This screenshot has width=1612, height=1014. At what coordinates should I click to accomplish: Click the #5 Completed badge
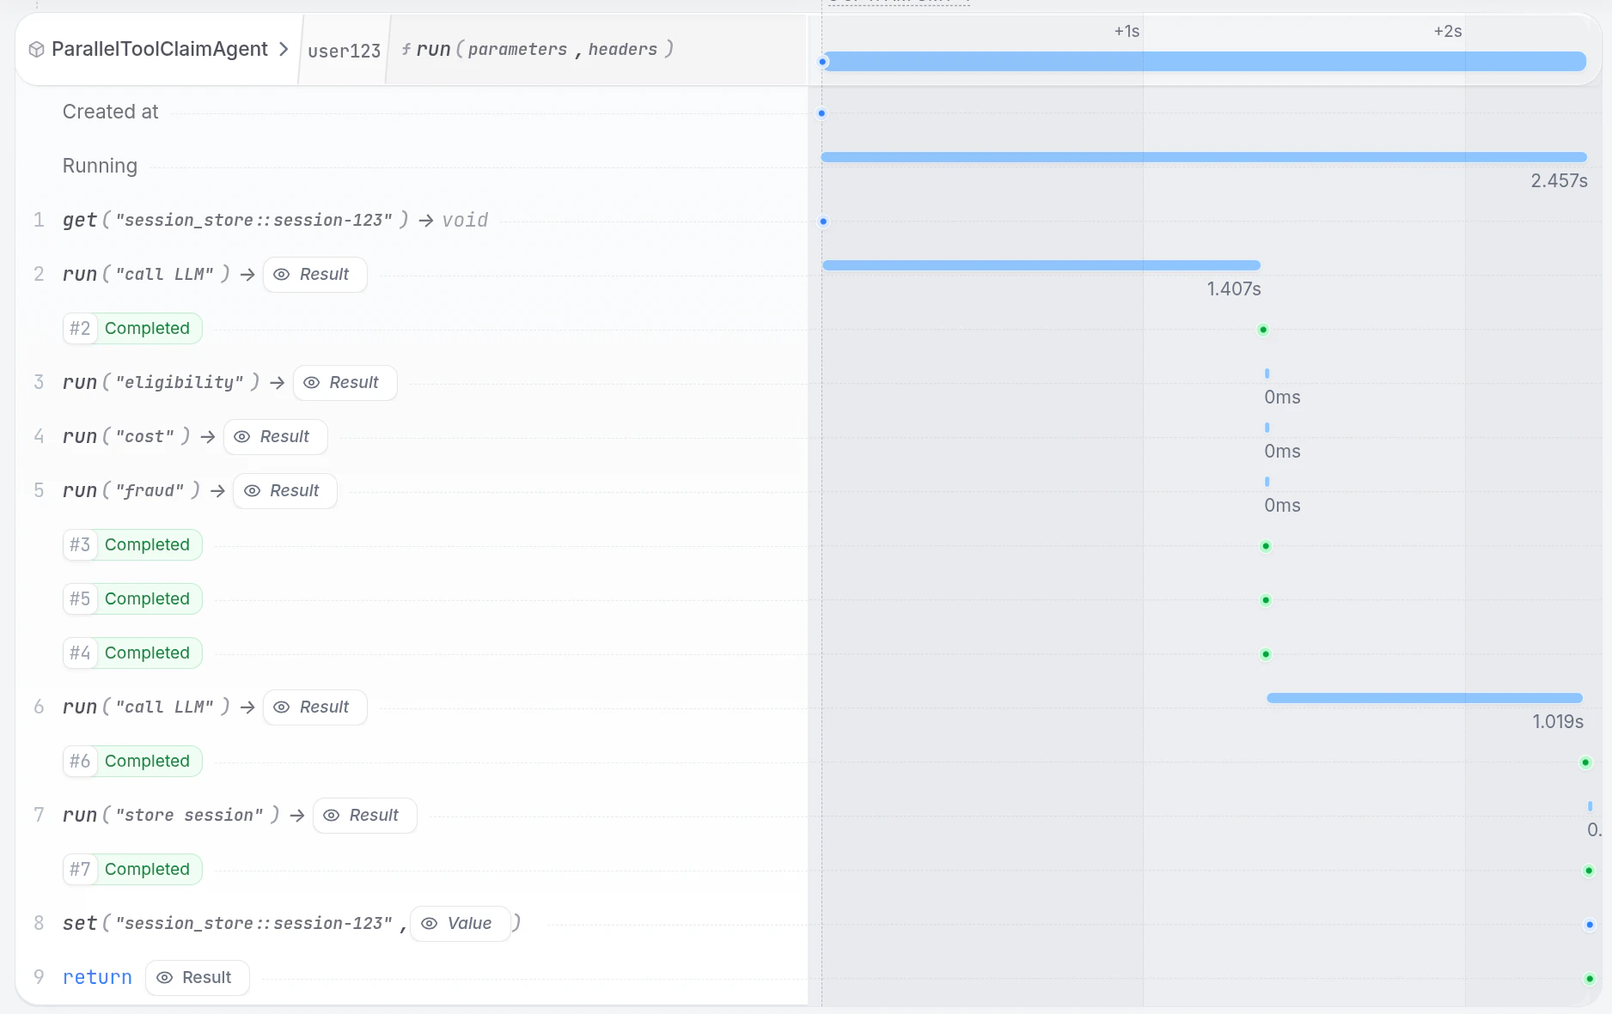coord(132,599)
